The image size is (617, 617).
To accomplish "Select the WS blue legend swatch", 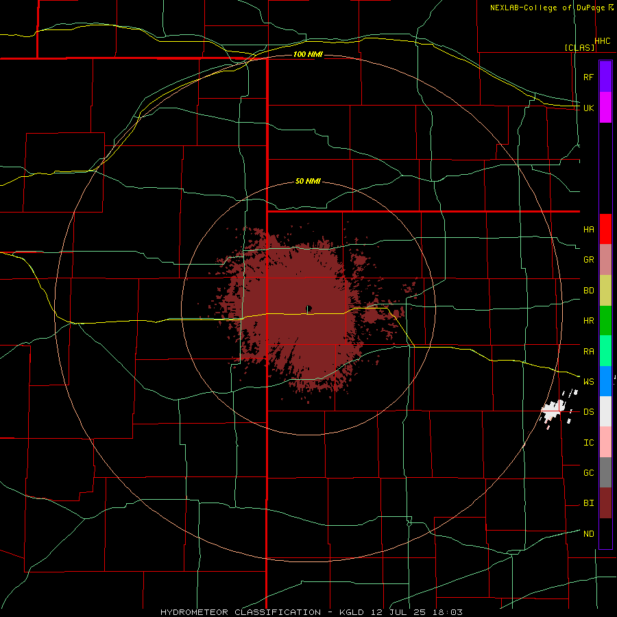I will pyautogui.click(x=605, y=381).
